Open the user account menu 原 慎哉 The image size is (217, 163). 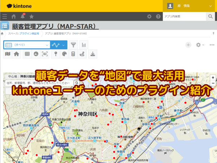(190, 6)
